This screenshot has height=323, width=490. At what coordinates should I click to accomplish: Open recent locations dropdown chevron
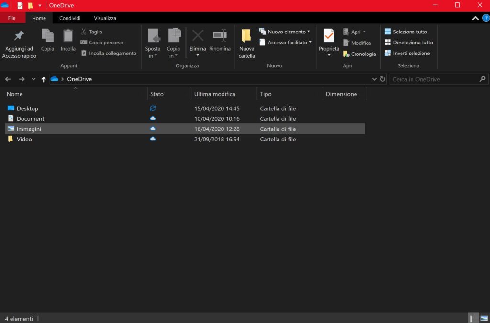[x=33, y=79]
